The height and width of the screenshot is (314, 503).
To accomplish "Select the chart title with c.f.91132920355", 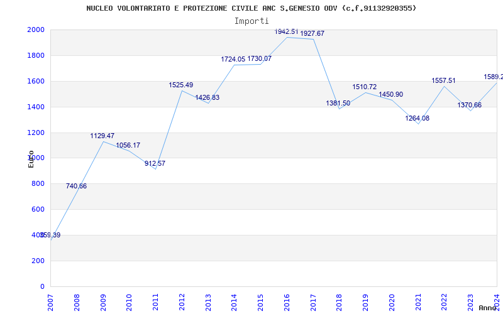I will click(251, 8).
